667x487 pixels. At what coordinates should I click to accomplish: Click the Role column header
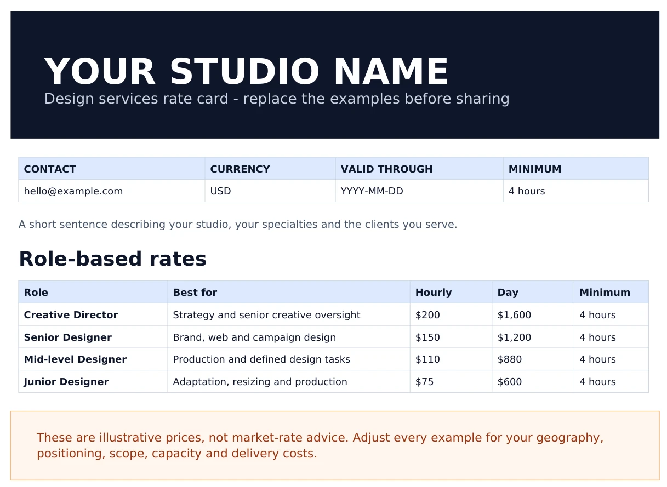click(93, 293)
